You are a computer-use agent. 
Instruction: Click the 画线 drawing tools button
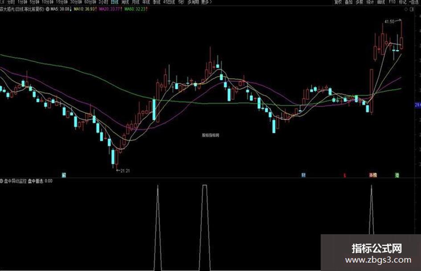(x=381, y=2)
